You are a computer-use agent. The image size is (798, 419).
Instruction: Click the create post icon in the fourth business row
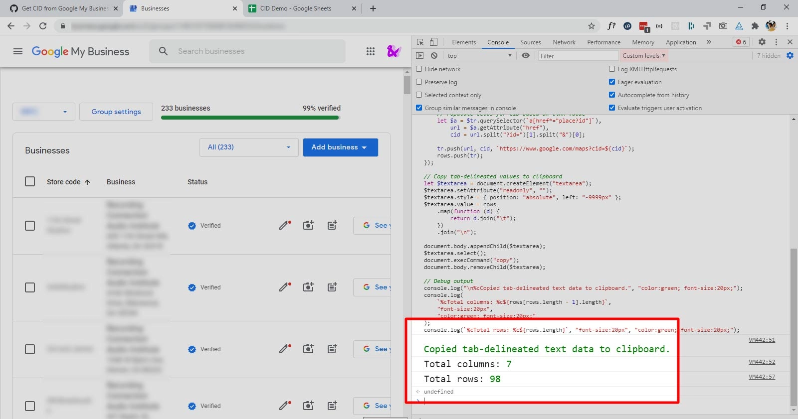click(332, 406)
